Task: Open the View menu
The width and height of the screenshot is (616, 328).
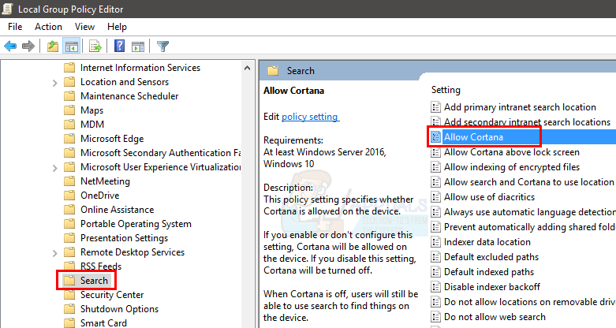Action: 84,26
